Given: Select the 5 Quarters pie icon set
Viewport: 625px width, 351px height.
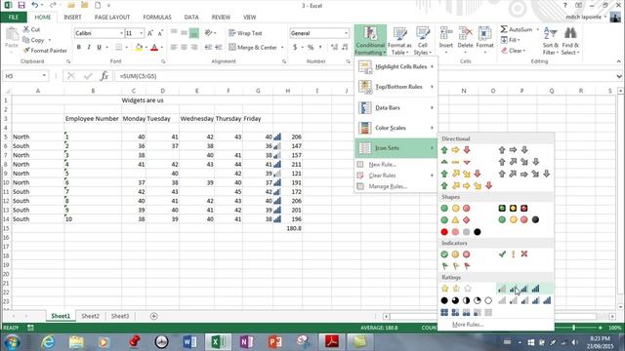Looking at the screenshot, I should tap(467, 300).
